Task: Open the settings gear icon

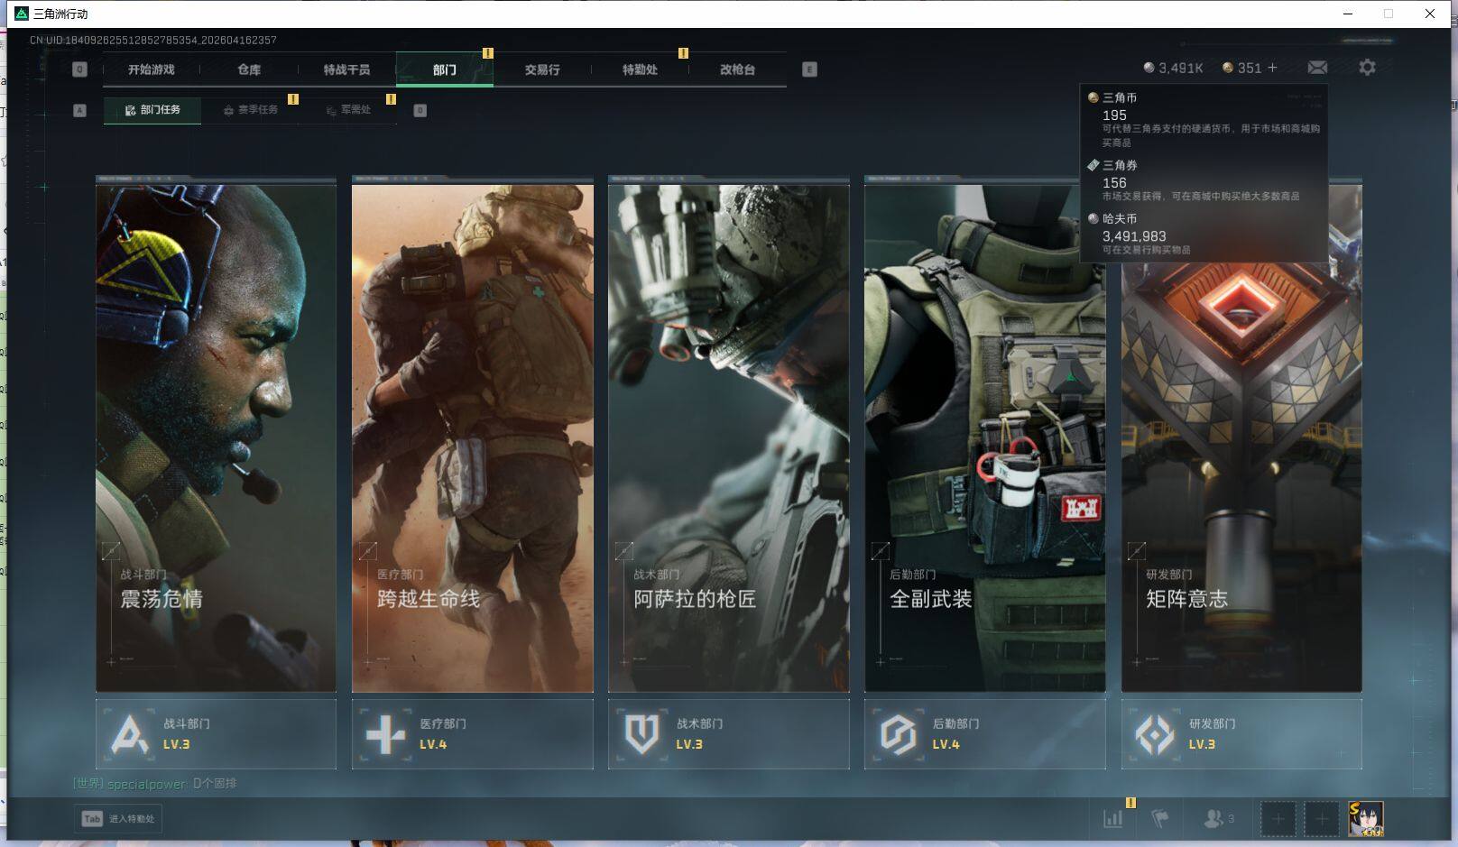Action: coord(1367,68)
